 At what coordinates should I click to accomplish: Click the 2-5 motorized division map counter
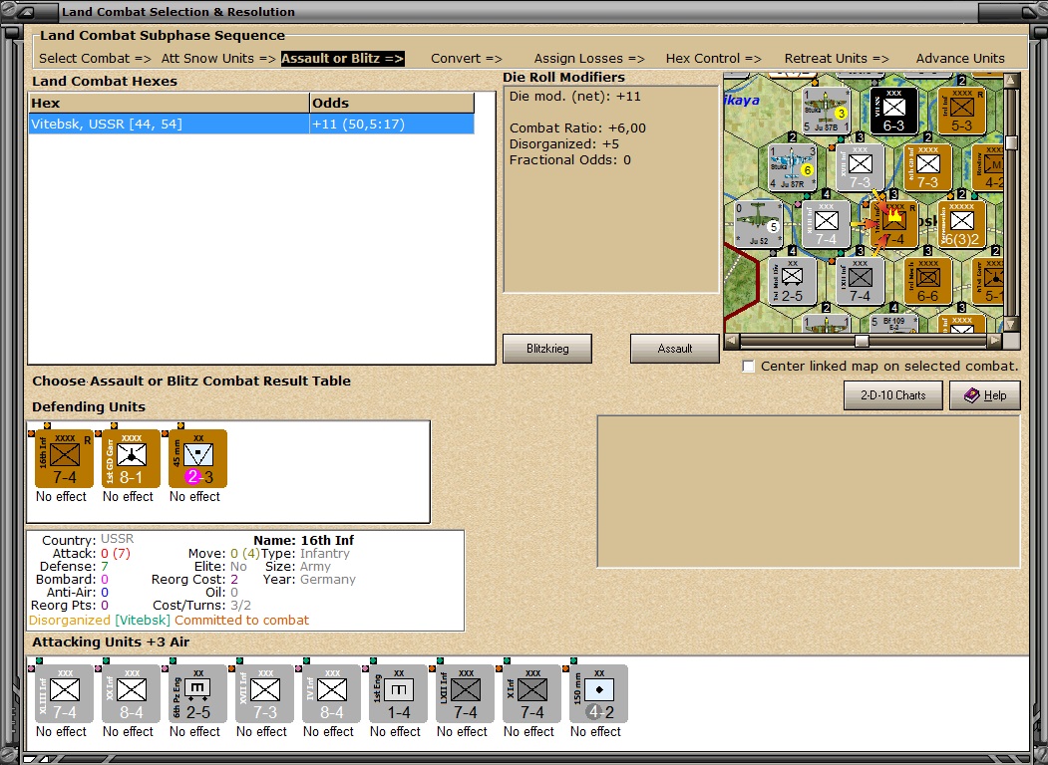pos(792,281)
